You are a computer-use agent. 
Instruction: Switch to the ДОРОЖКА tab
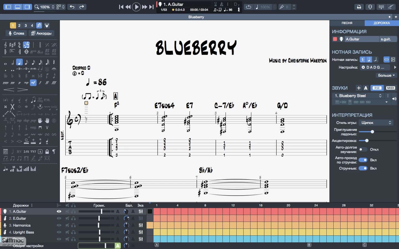382,23
